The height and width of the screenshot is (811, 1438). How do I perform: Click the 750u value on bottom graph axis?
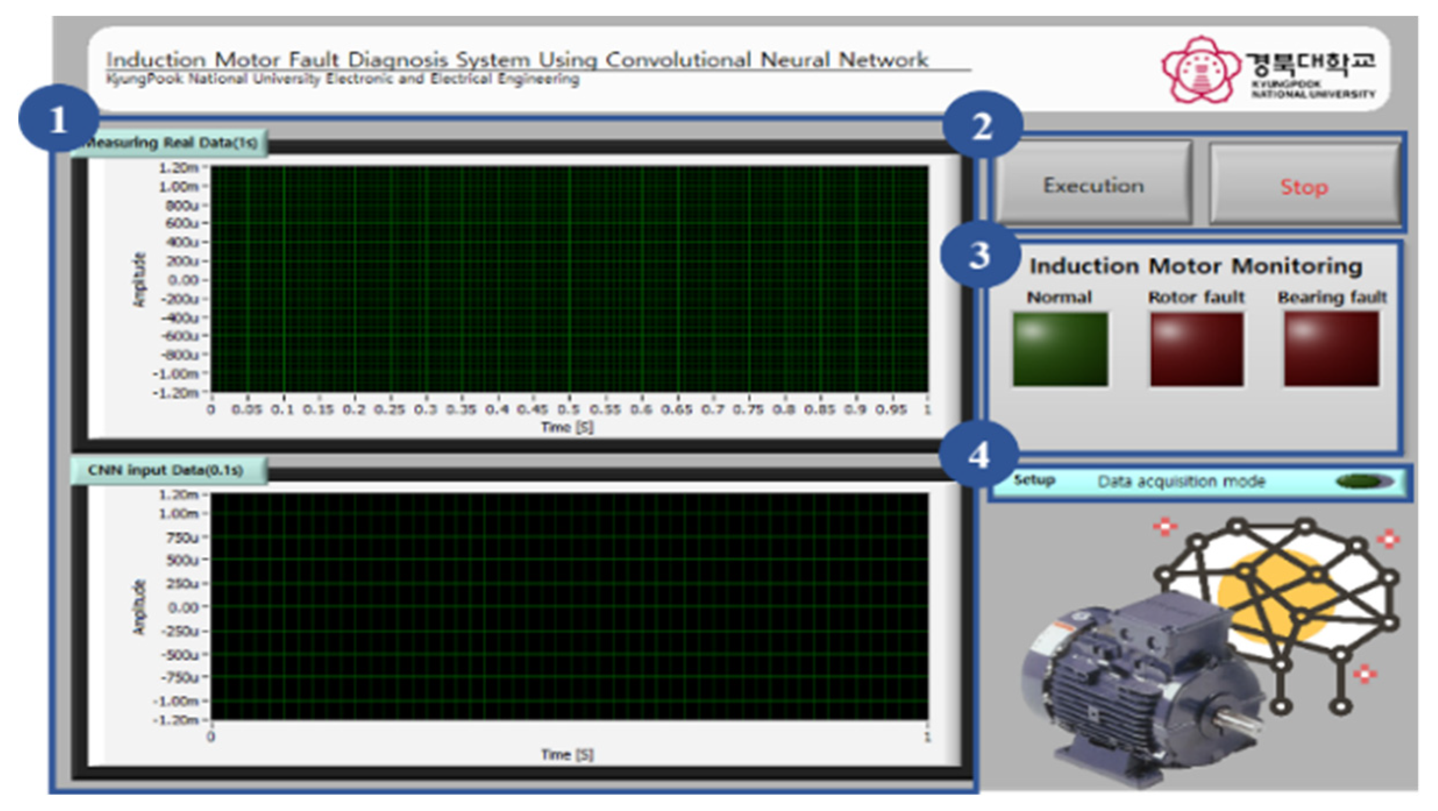182,538
